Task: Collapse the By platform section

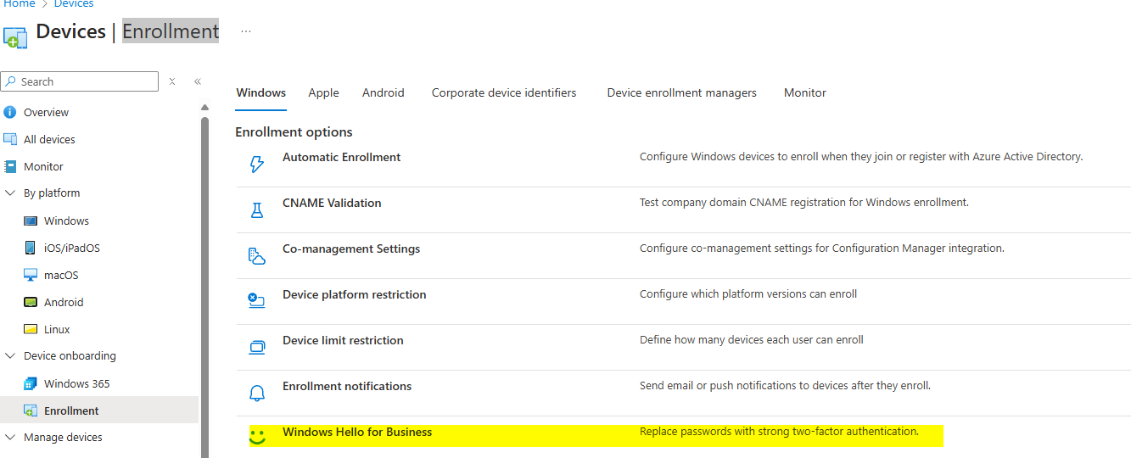Action: 10,193
